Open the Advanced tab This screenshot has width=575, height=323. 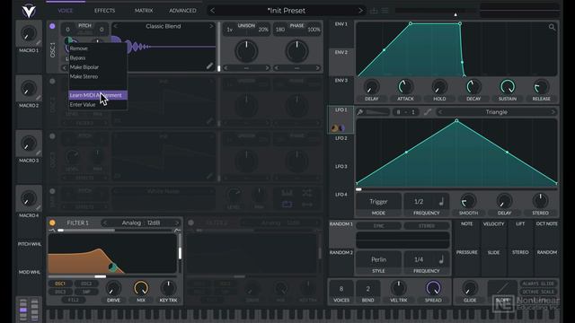tap(182, 11)
